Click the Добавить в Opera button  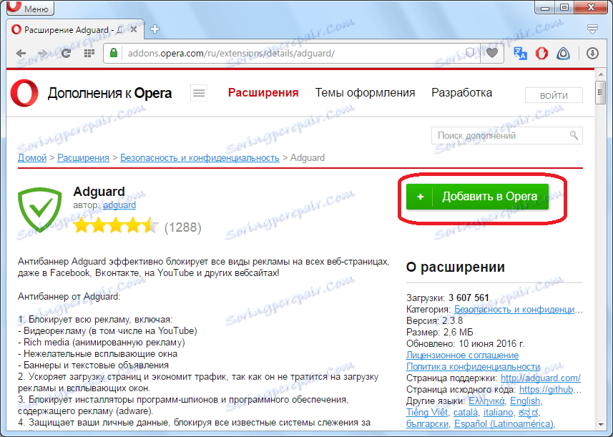click(x=477, y=197)
